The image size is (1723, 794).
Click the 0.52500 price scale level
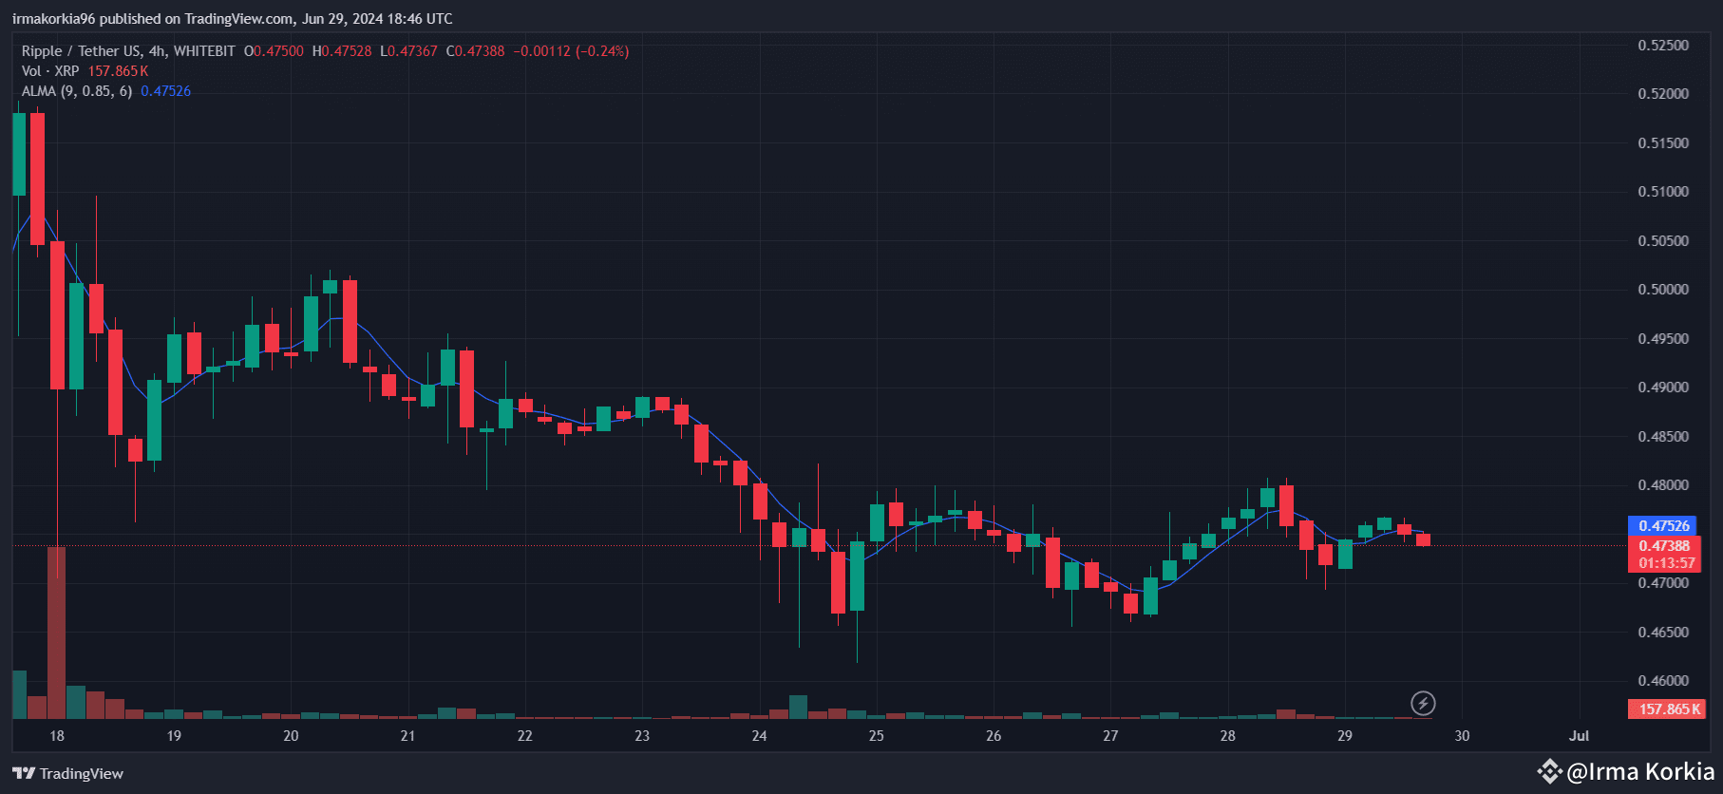pos(1663,46)
